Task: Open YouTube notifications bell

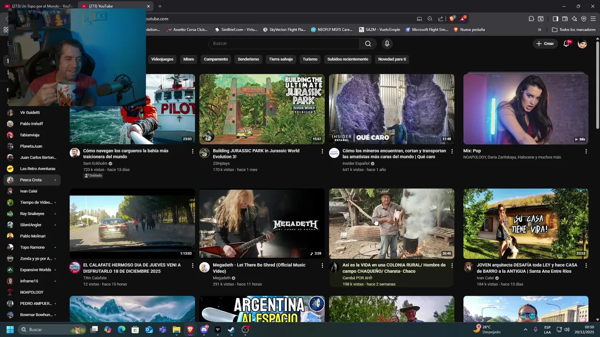Action: click(x=566, y=44)
